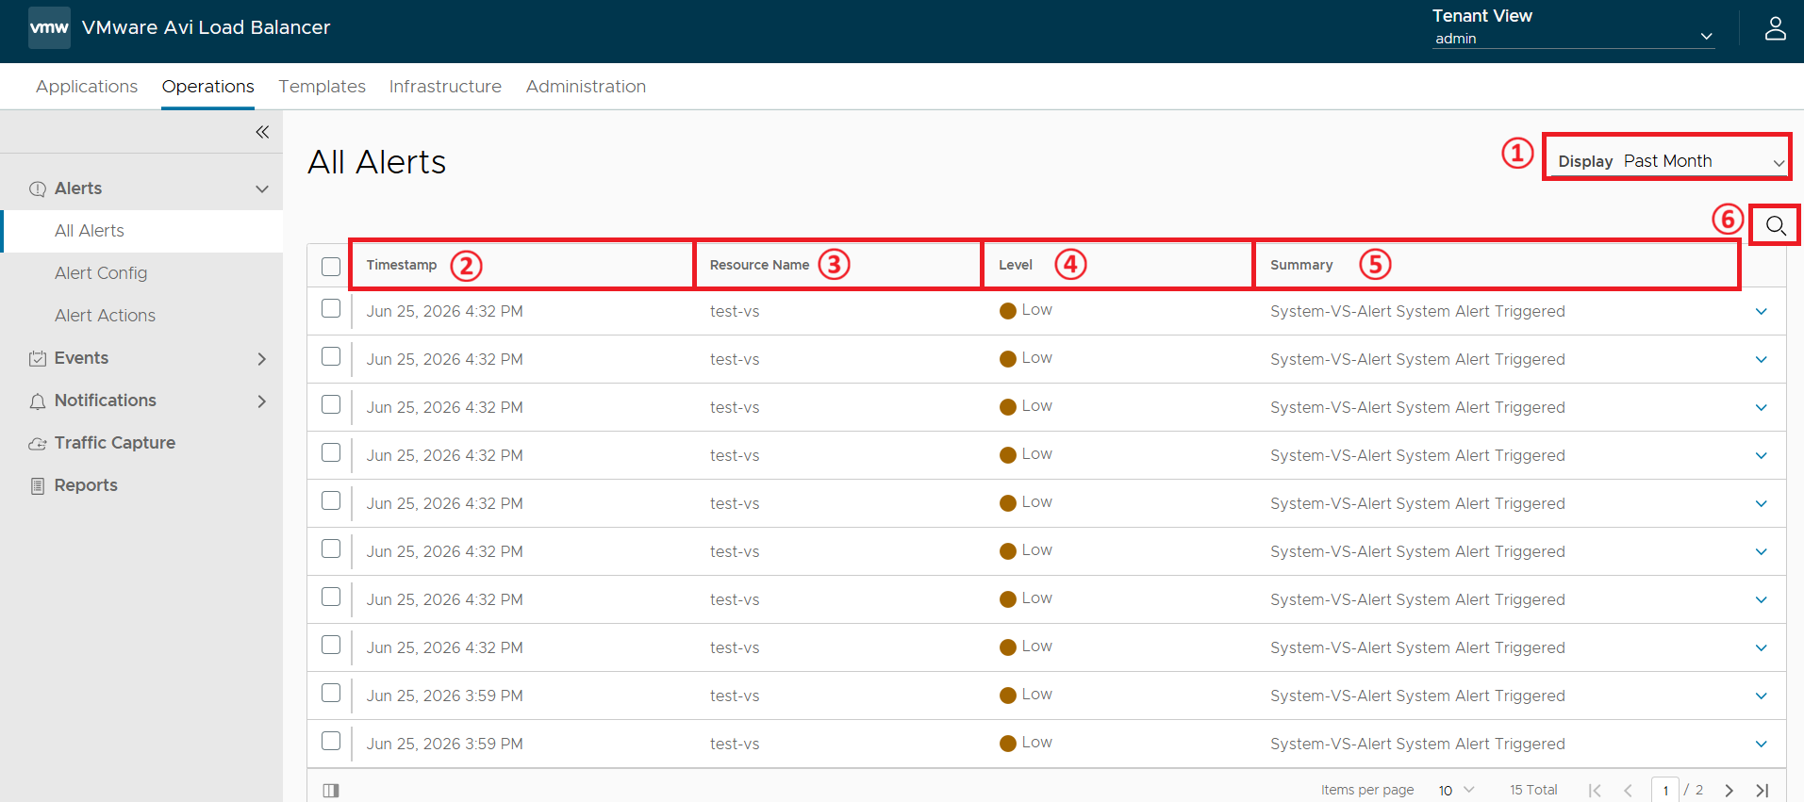Click the Traffic Capture sidebar icon
This screenshot has height=802, width=1804.
coord(38,443)
